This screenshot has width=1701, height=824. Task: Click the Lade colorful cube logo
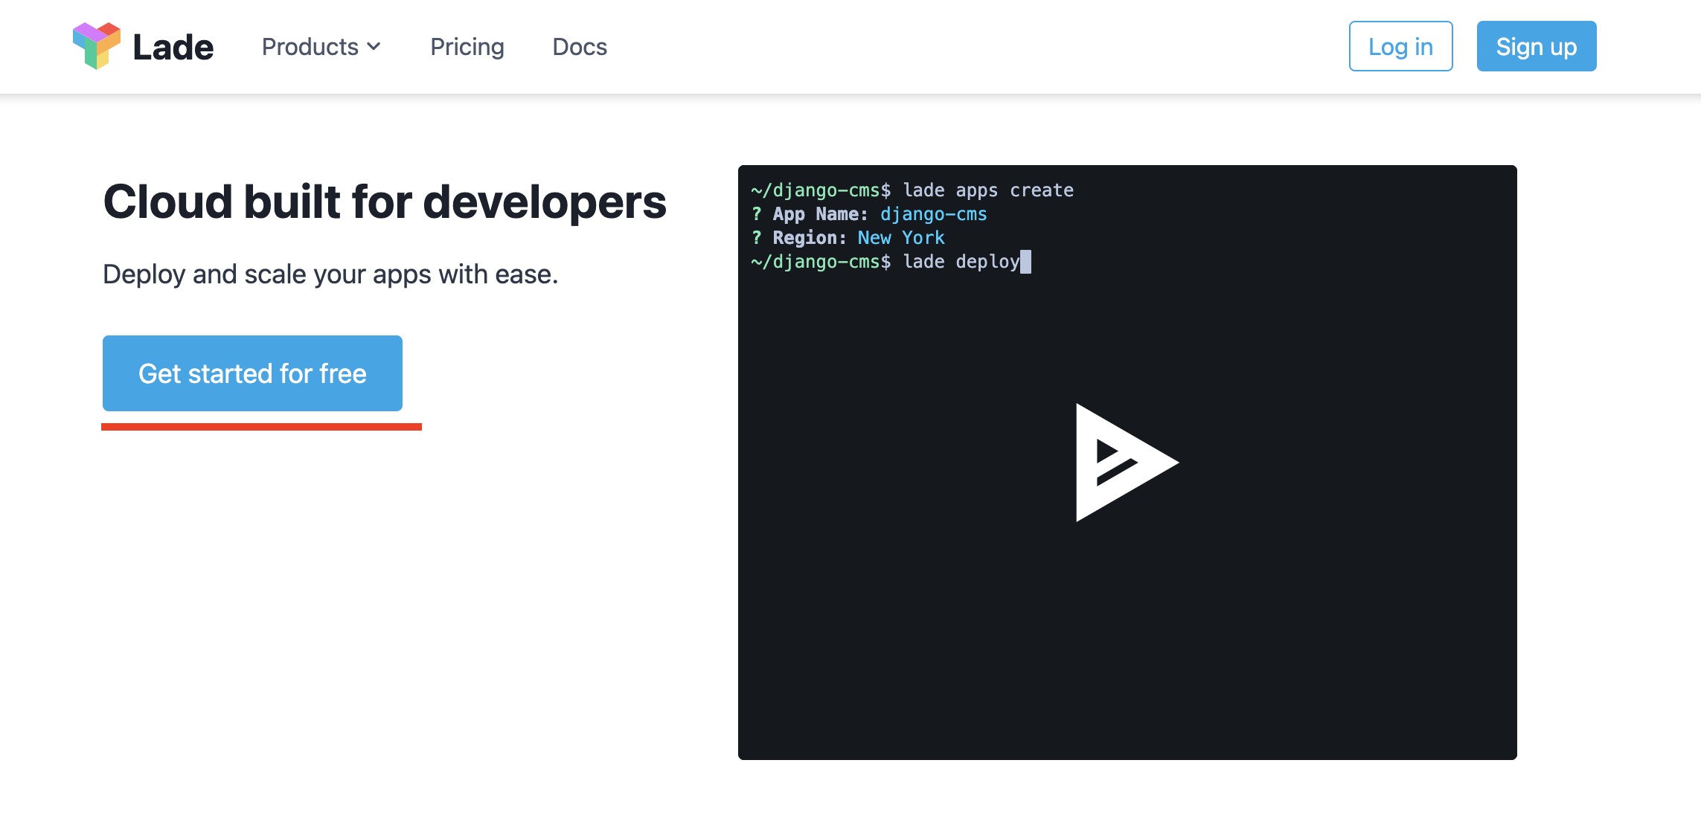pos(97,46)
